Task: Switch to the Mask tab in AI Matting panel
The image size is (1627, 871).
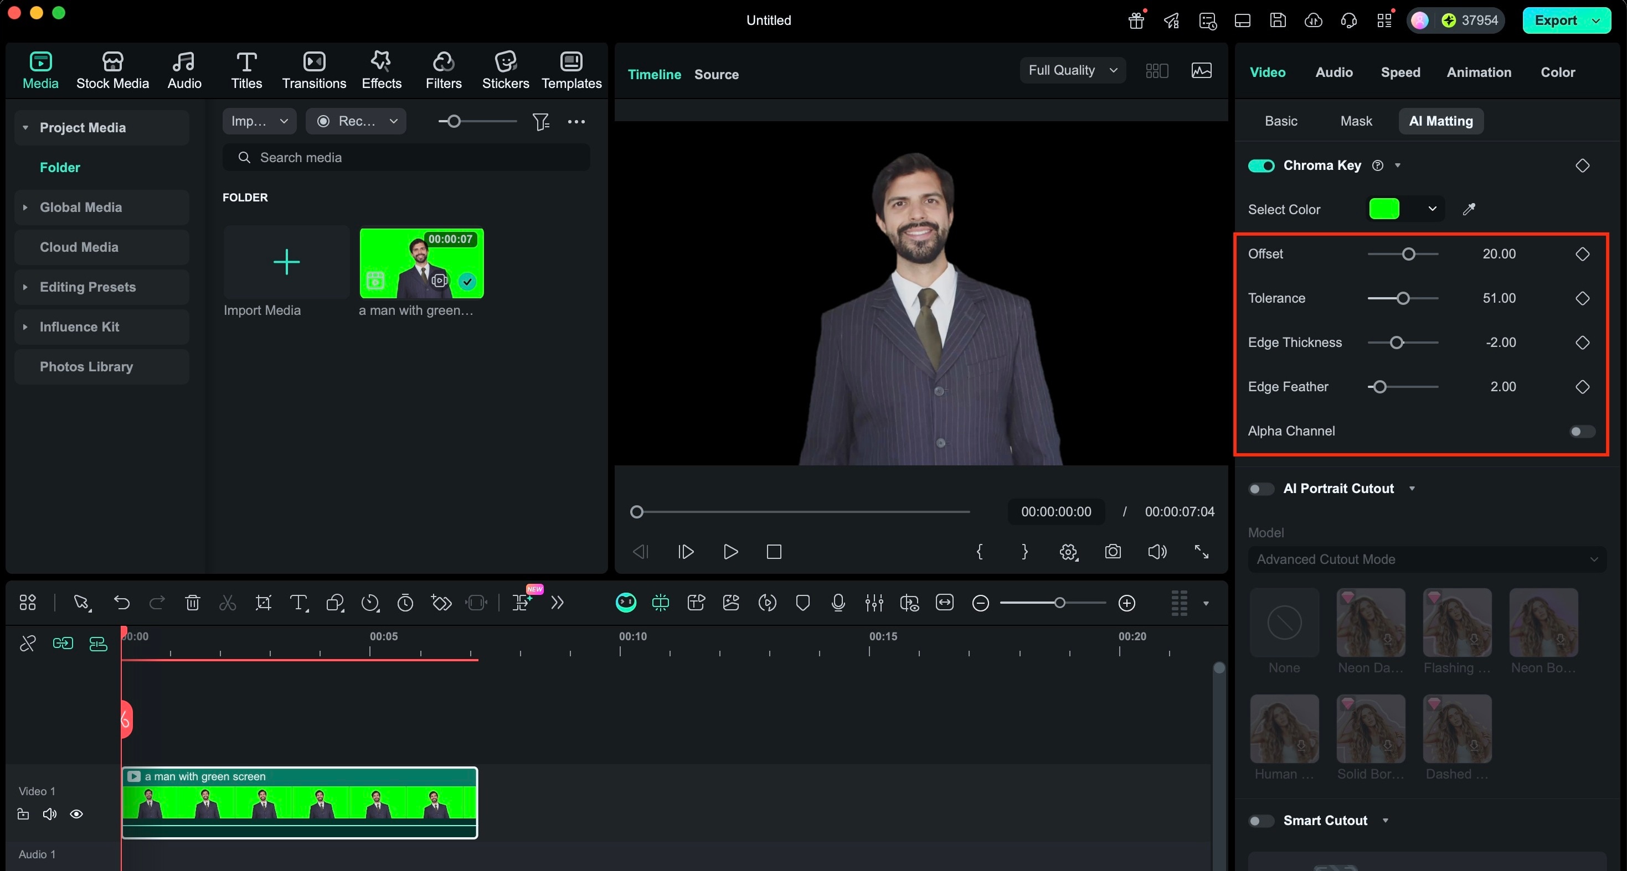Action: tap(1357, 121)
